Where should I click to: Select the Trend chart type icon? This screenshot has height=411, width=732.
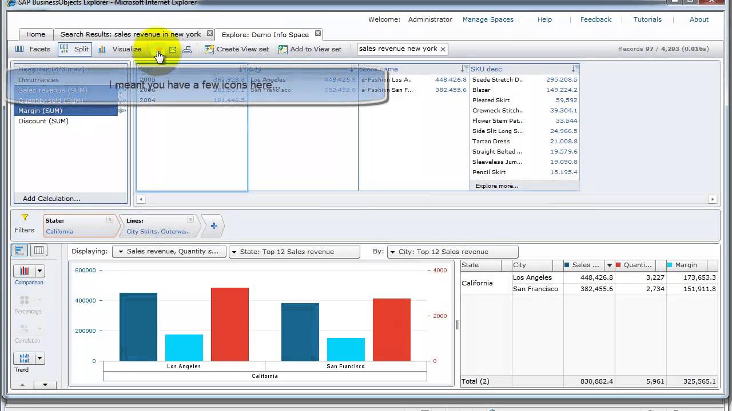25,358
